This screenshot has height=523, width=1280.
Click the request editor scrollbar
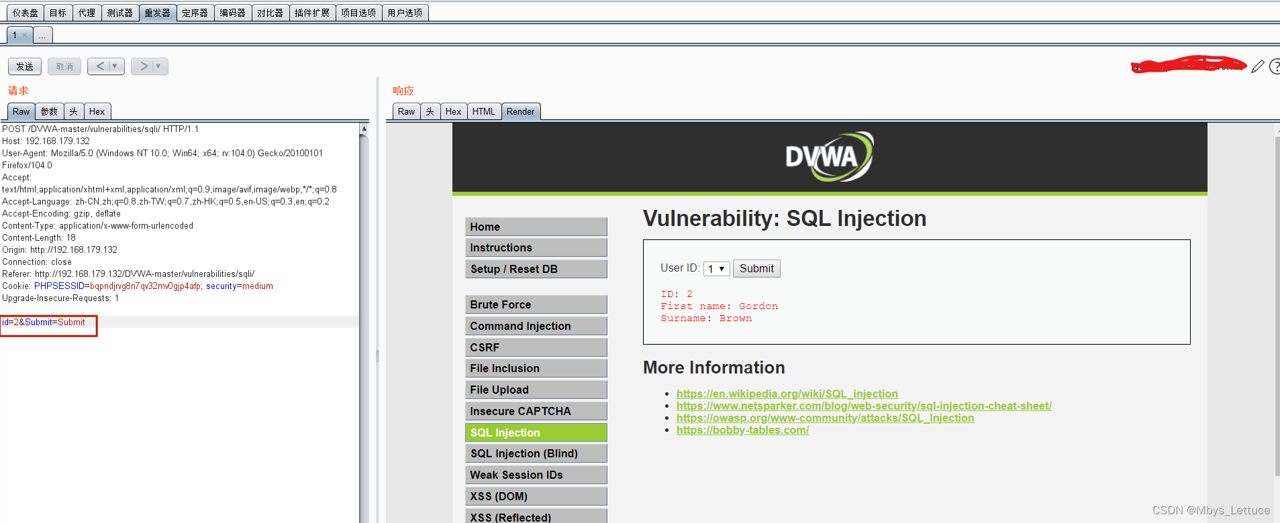point(364,329)
